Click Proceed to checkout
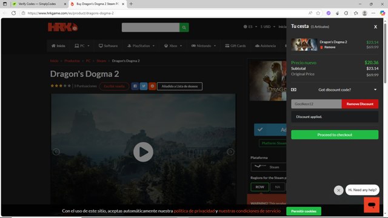 [335, 134]
